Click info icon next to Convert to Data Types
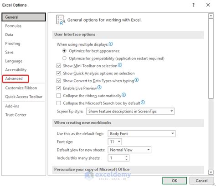Screen dimensions: 216x186 [x=137, y=80]
